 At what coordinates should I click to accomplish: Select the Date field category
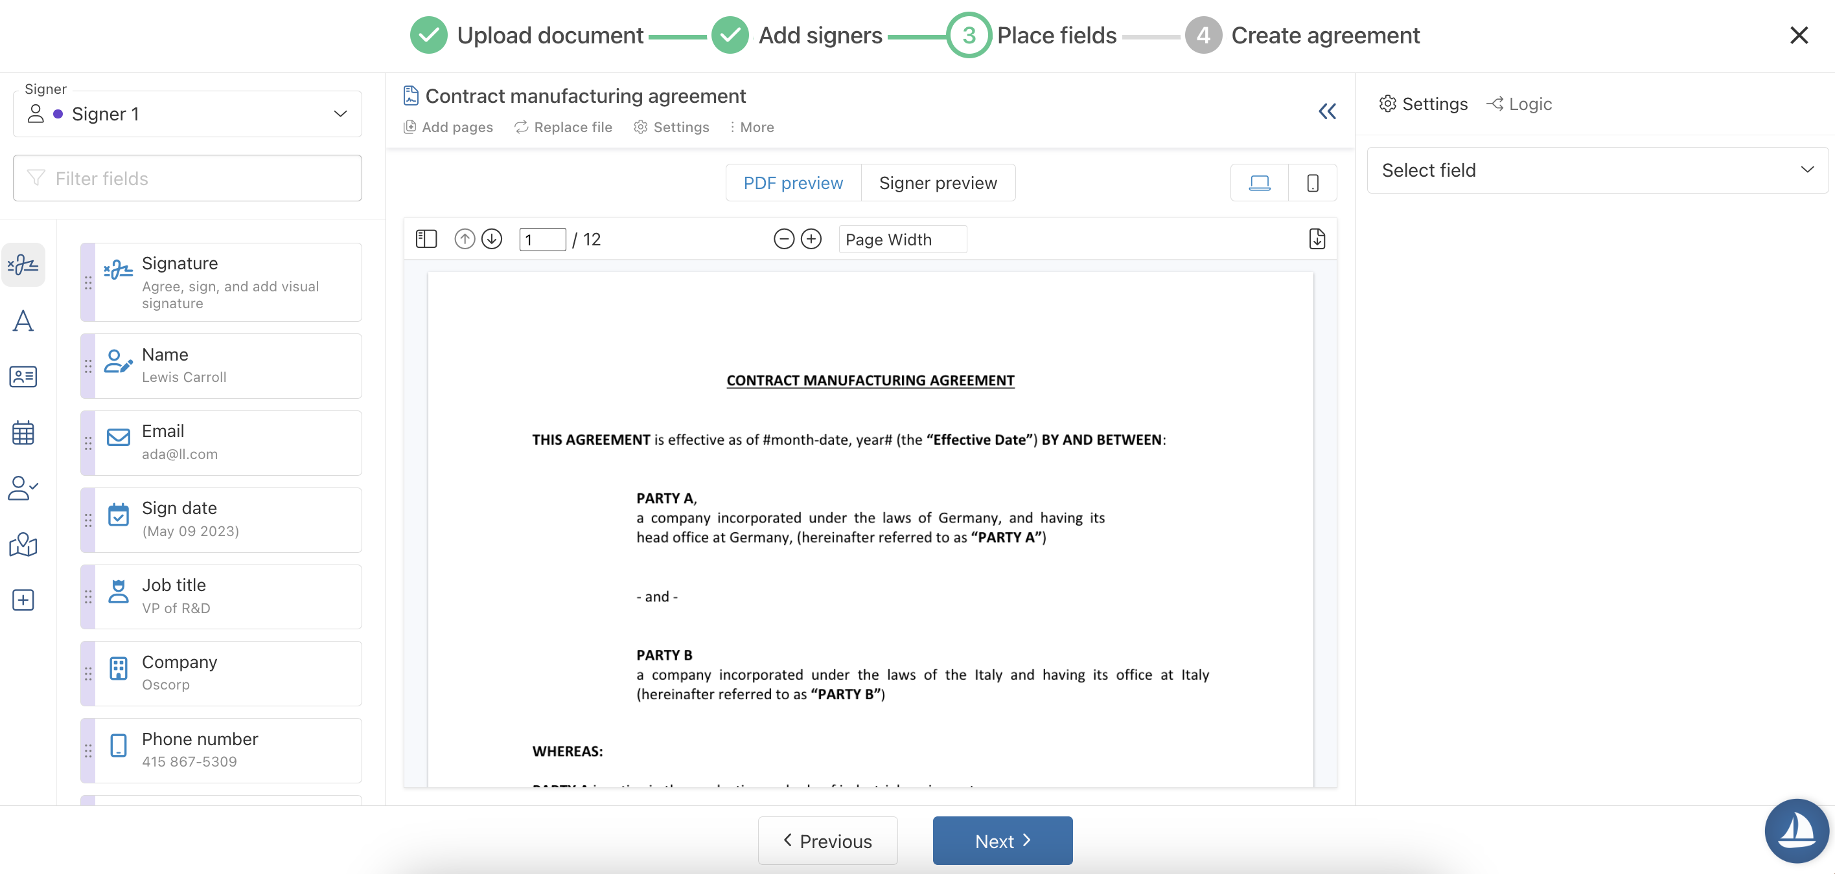pyautogui.click(x=23, y=432)
